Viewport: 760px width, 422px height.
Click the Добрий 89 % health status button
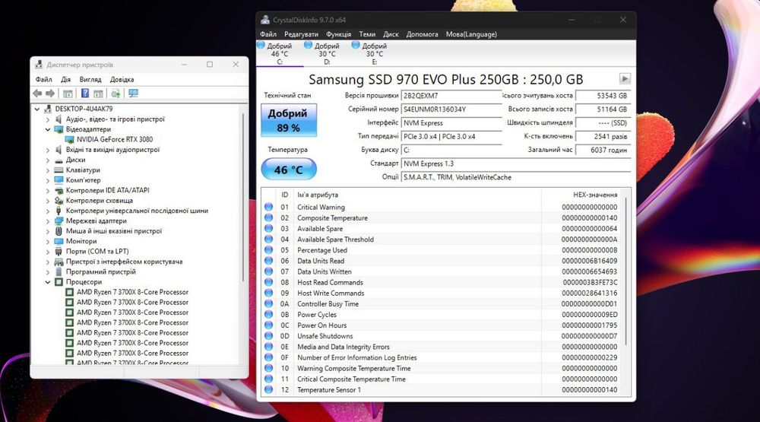tap(289, 120)
